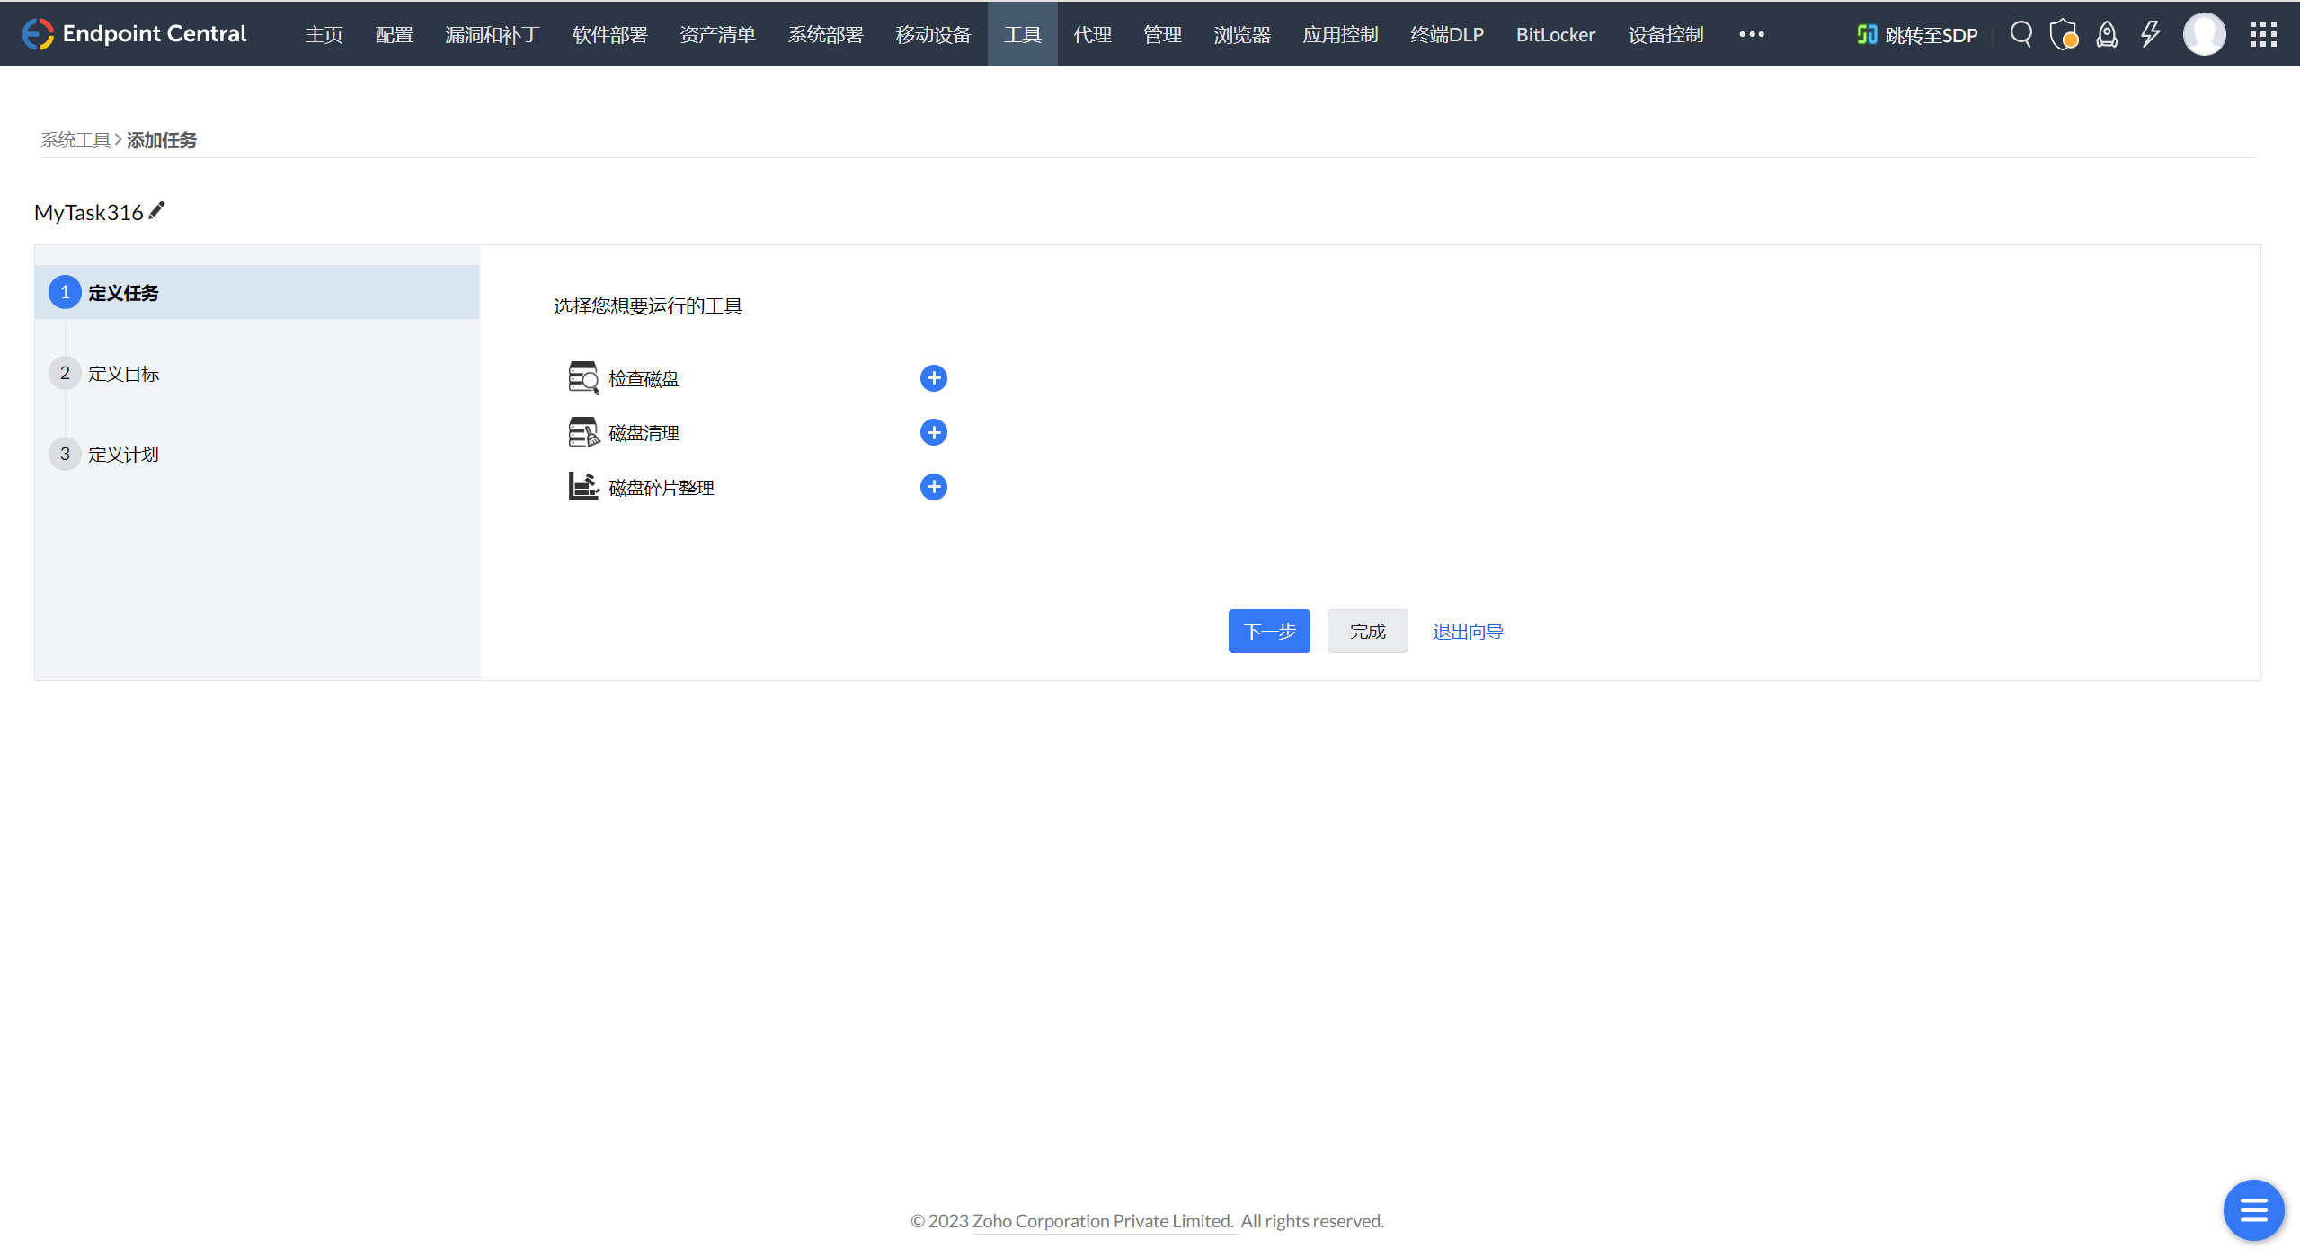The height and width of the screenshot is (1257, 2300).
Task: Open the rocket quick-launch icon
Action: click(x=2107, y=34)
